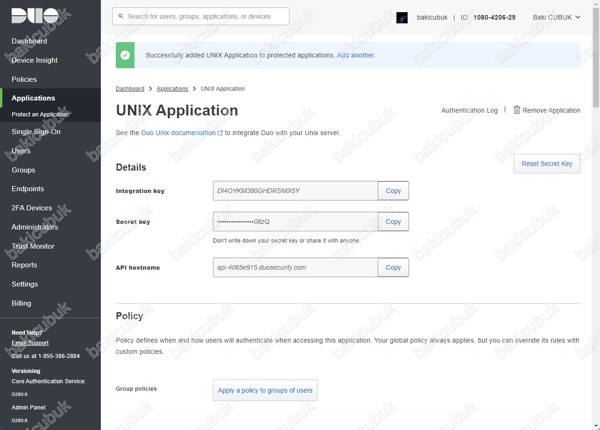The height and width of the screenshot is (430, 600).
Task: Open the Baki CUBUK account dropdown
Action: 557,17
